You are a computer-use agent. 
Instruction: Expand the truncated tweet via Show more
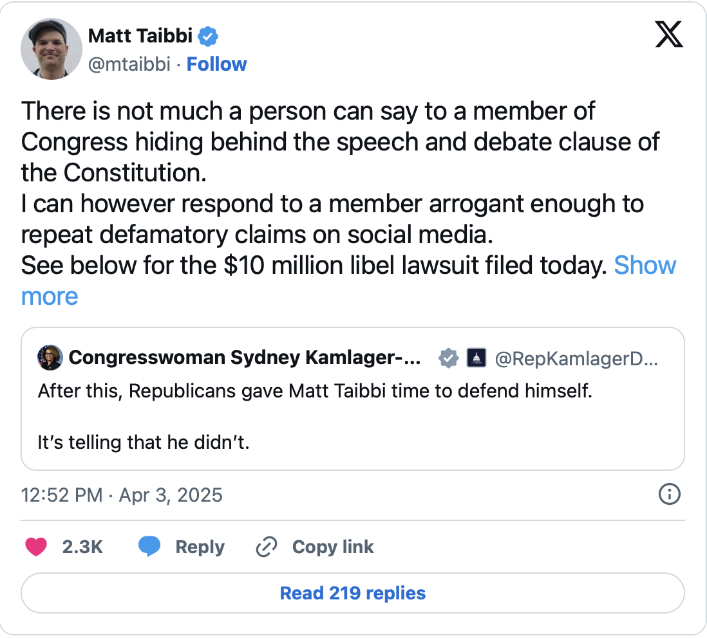[x=645, y=265]
